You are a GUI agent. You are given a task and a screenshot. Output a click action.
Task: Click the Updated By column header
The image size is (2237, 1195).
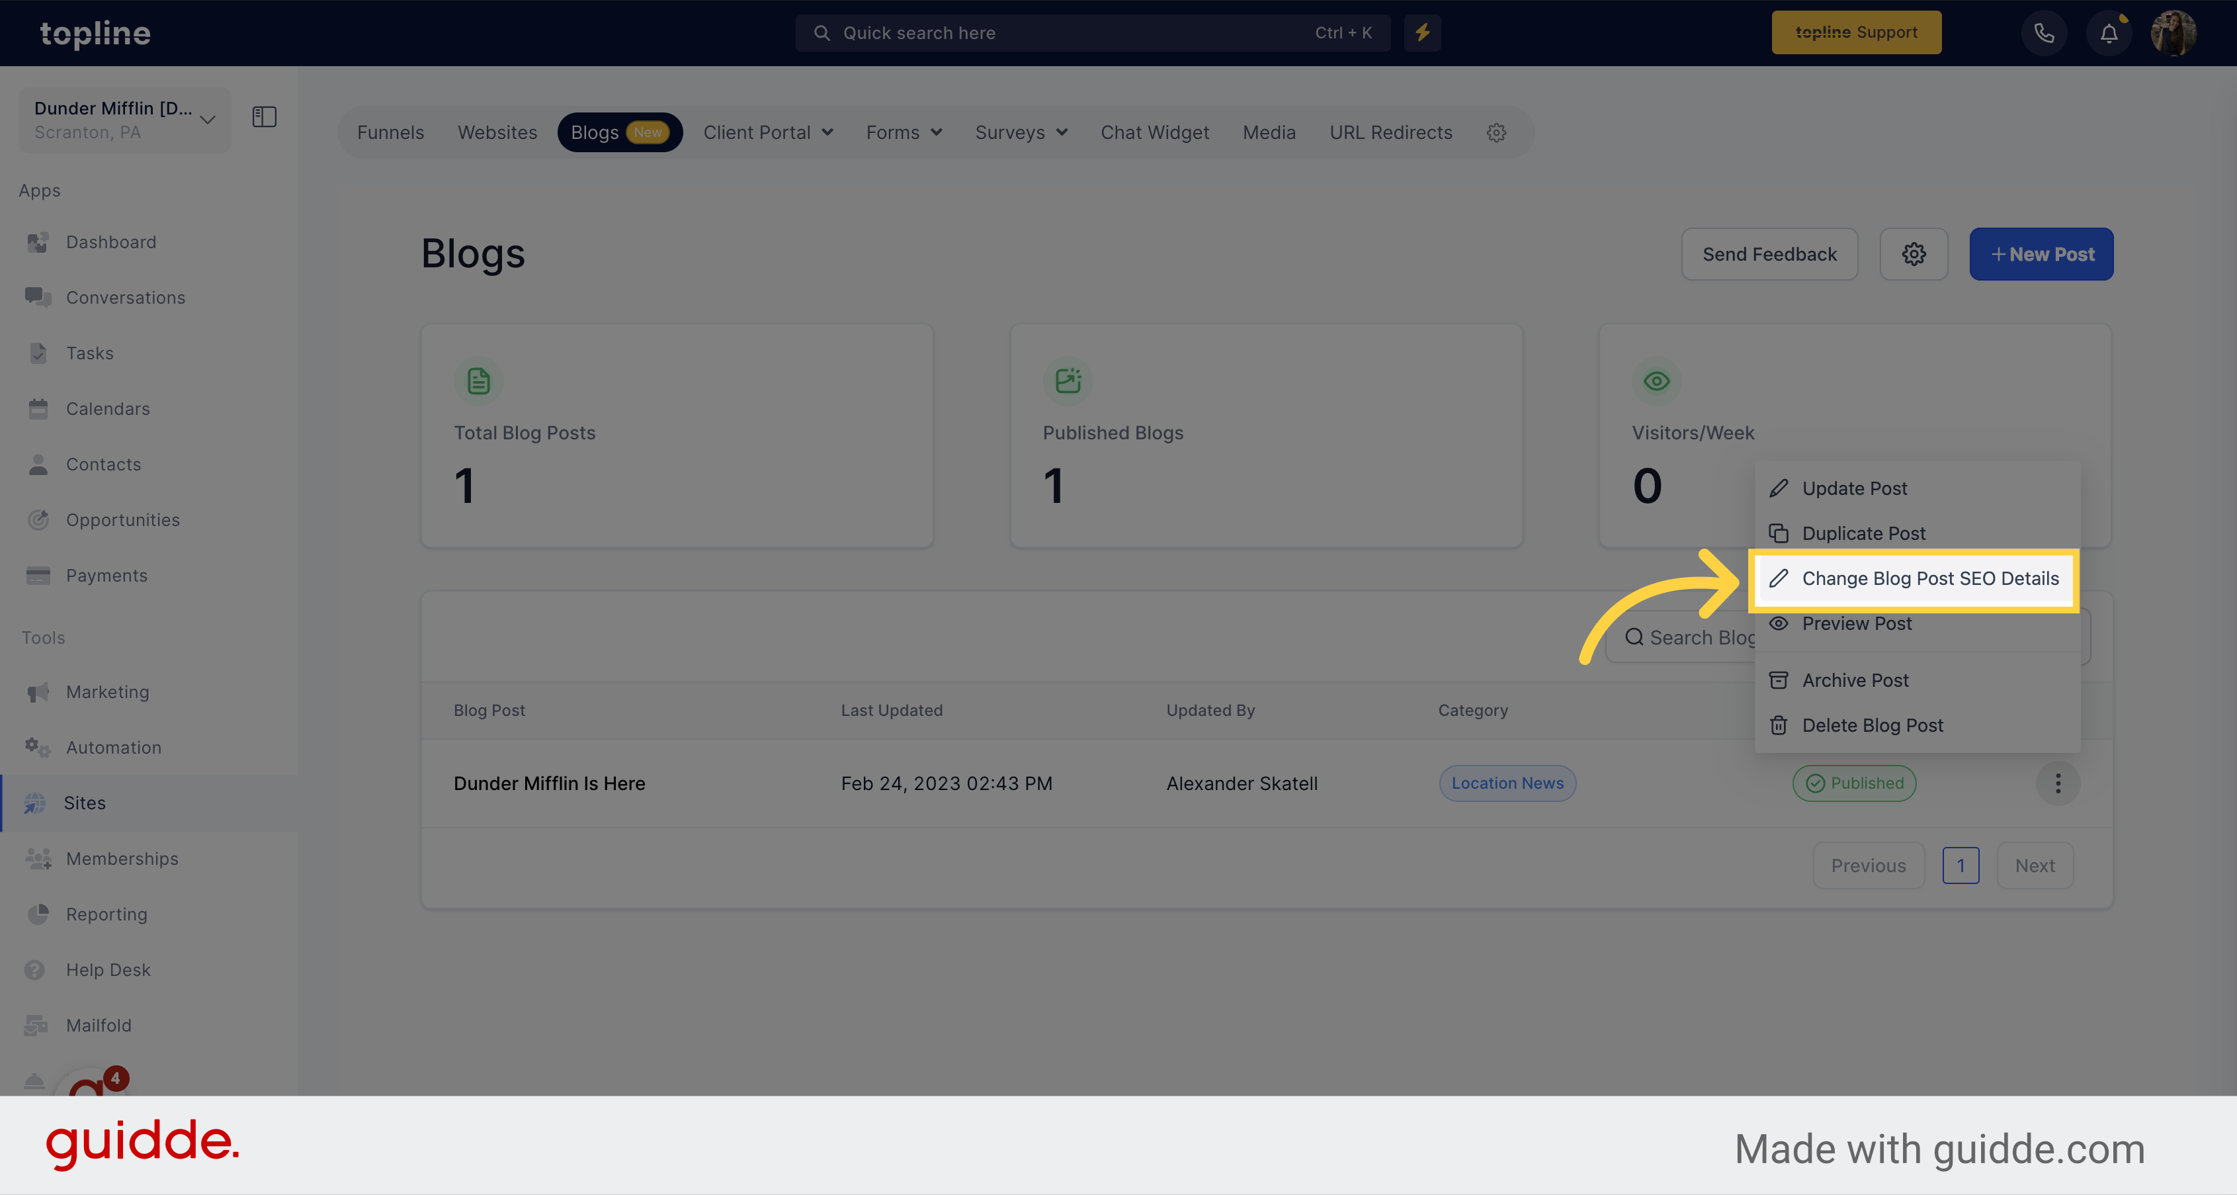click(x=1210, y=711)
